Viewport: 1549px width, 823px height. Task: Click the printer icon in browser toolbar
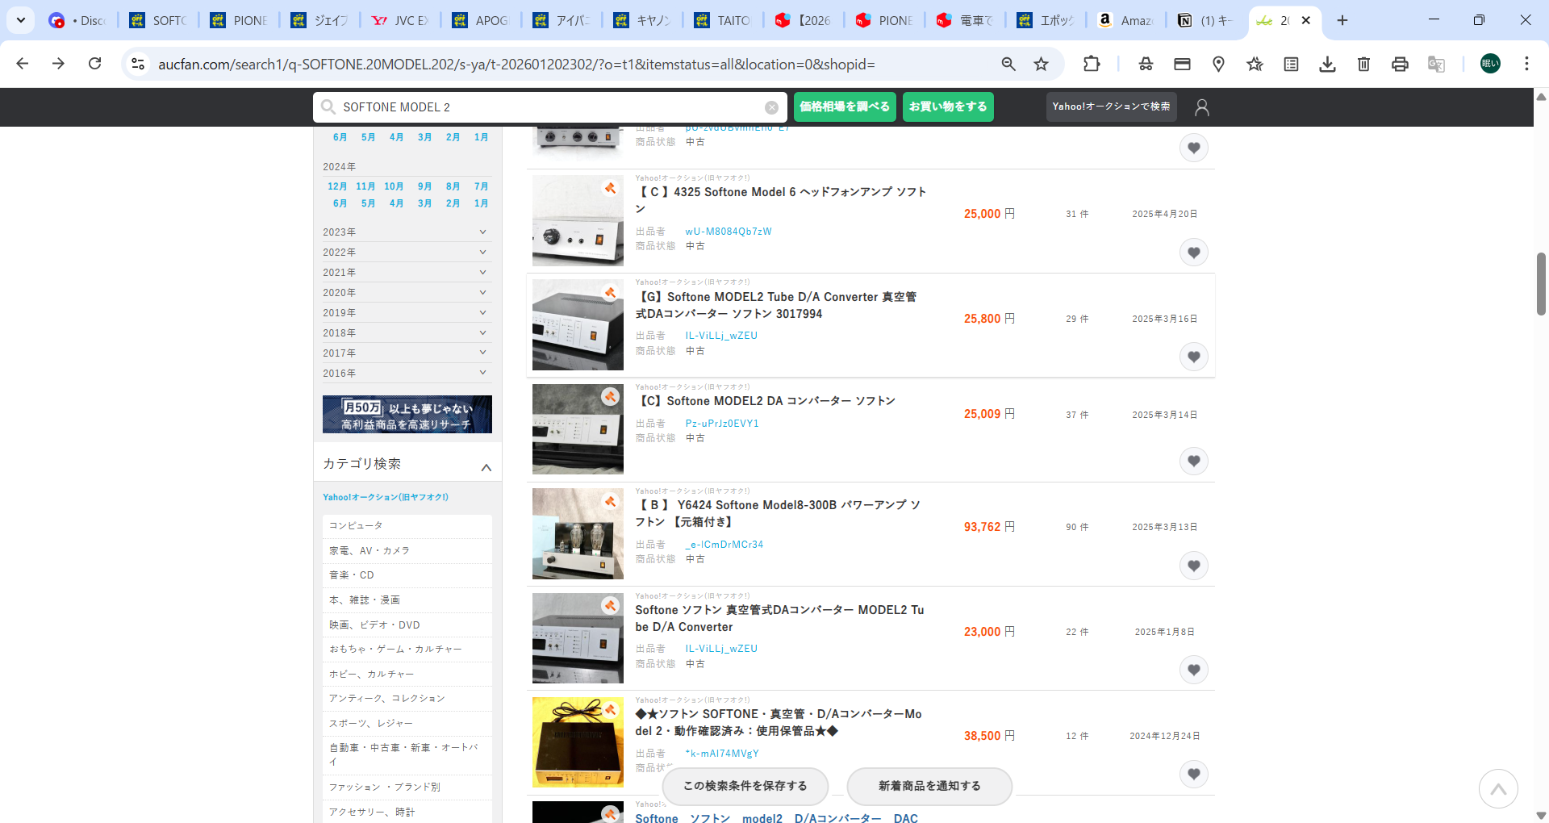[x=1400, y=64]
